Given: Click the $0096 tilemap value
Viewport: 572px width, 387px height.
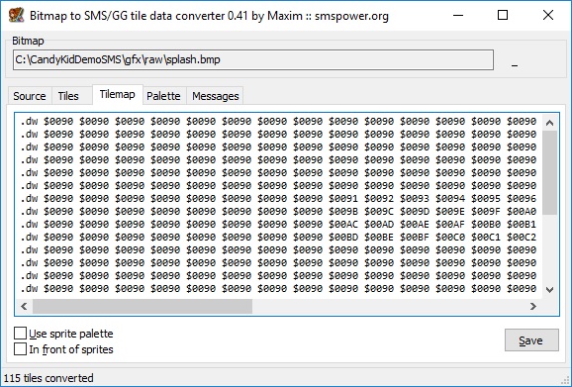Looking at the screenshot, I should point(522,198).
